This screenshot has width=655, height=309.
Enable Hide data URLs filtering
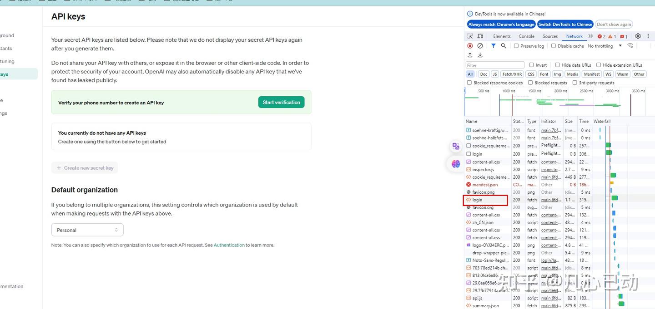[559, 65]
